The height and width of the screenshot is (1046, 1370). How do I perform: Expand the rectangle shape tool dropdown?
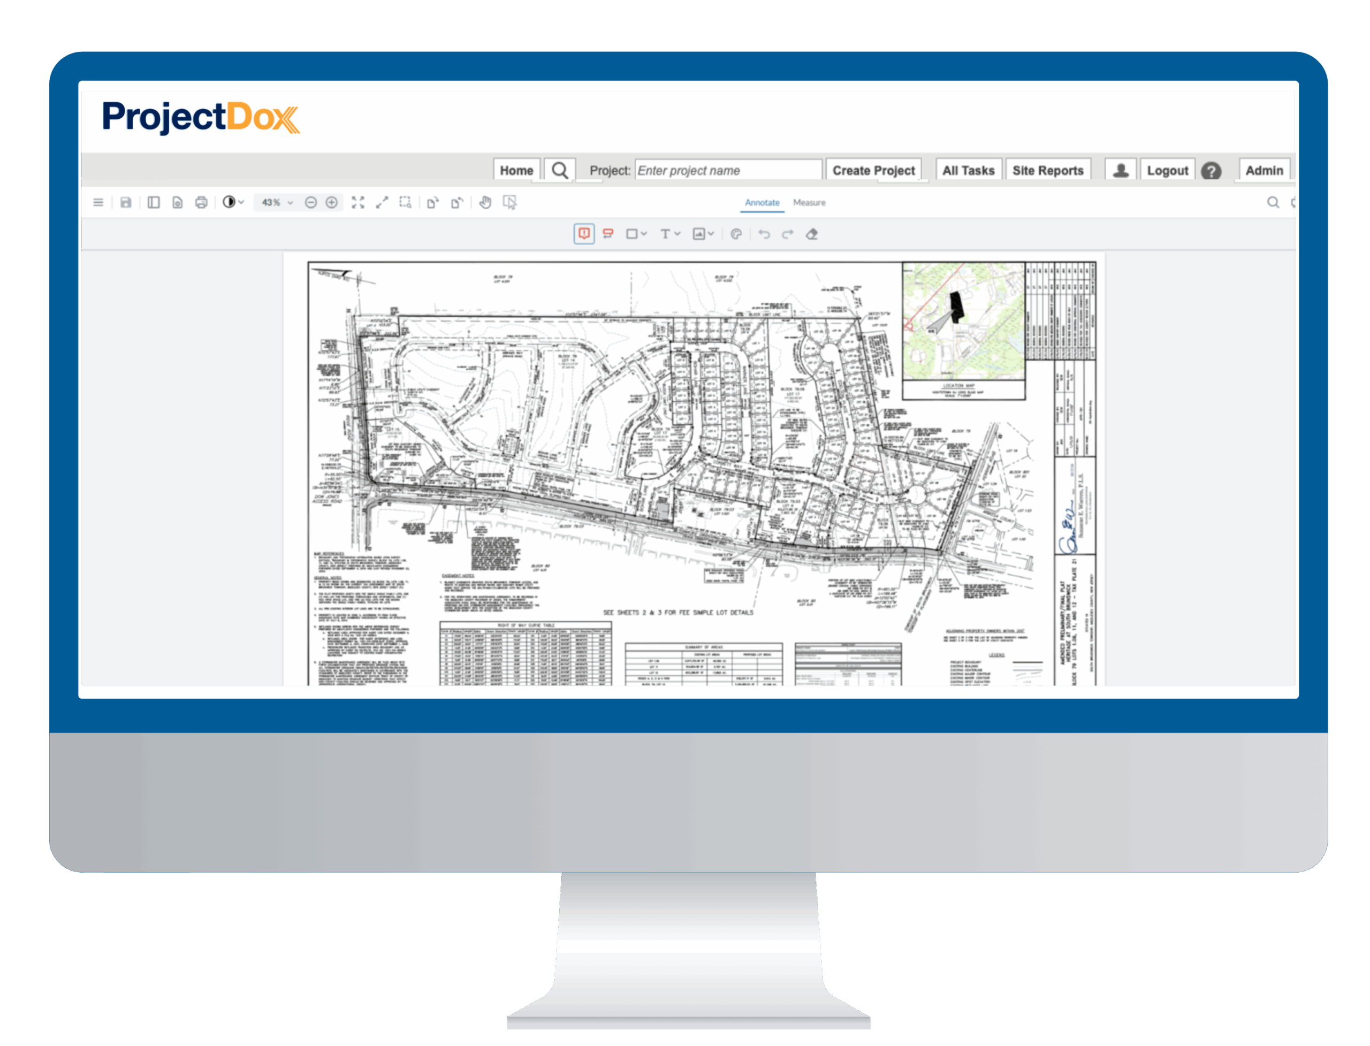click(x=644, y=234)
